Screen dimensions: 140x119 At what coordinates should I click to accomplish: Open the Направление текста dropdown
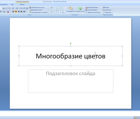tap(37, 8)
